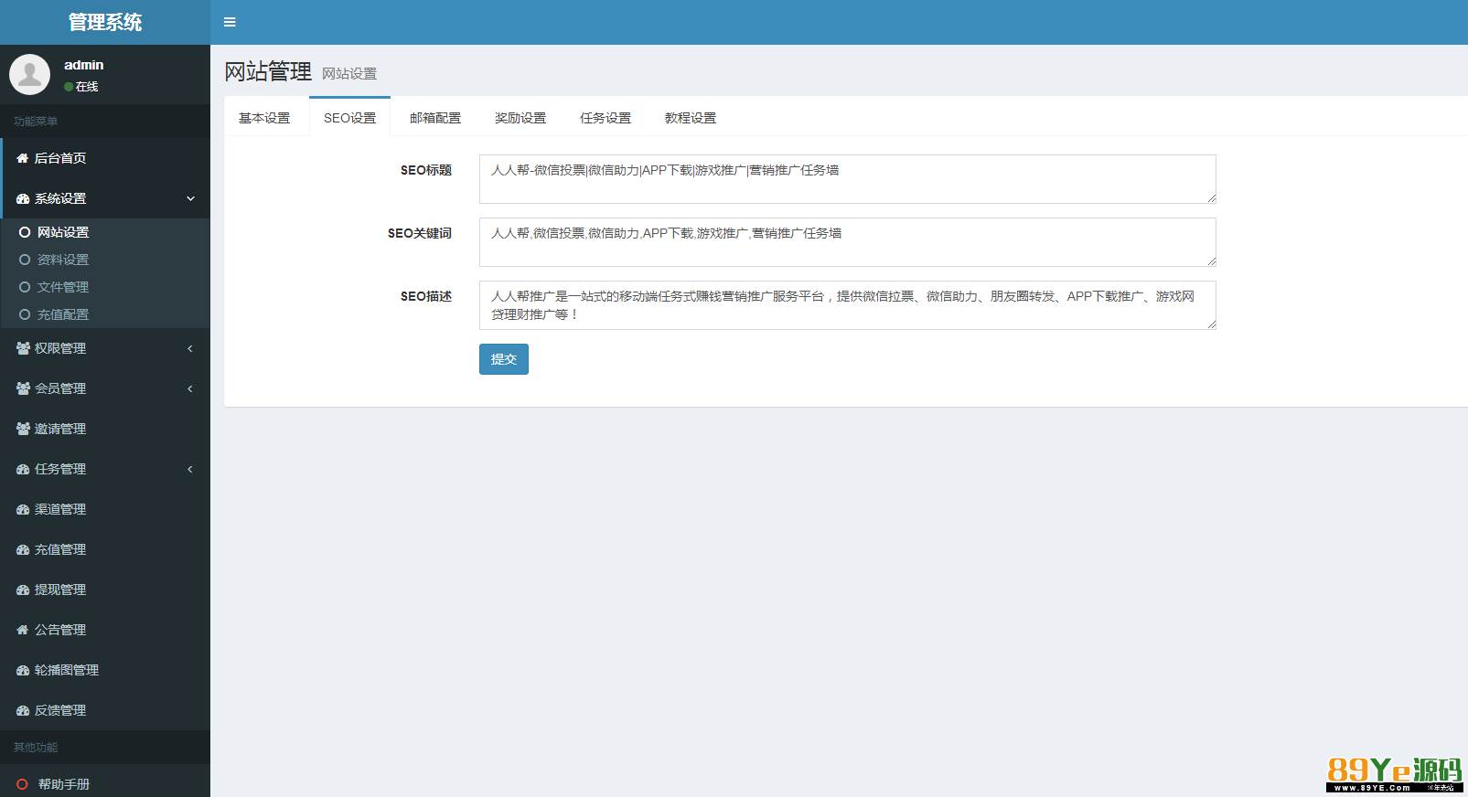Click the dashboard icon beside 提现管理
Screen dimensions: 1468x797
(23, 590)
